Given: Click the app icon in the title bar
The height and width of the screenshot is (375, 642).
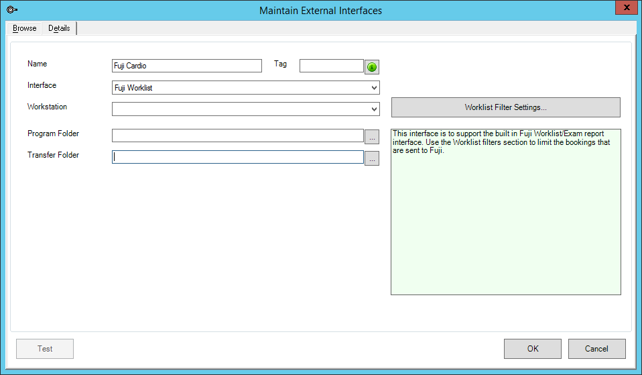Looking at the screenshot, I should 12,10.
